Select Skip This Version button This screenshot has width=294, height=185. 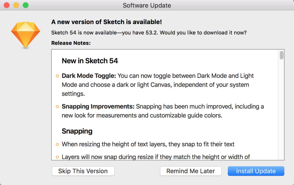point(83,171)
